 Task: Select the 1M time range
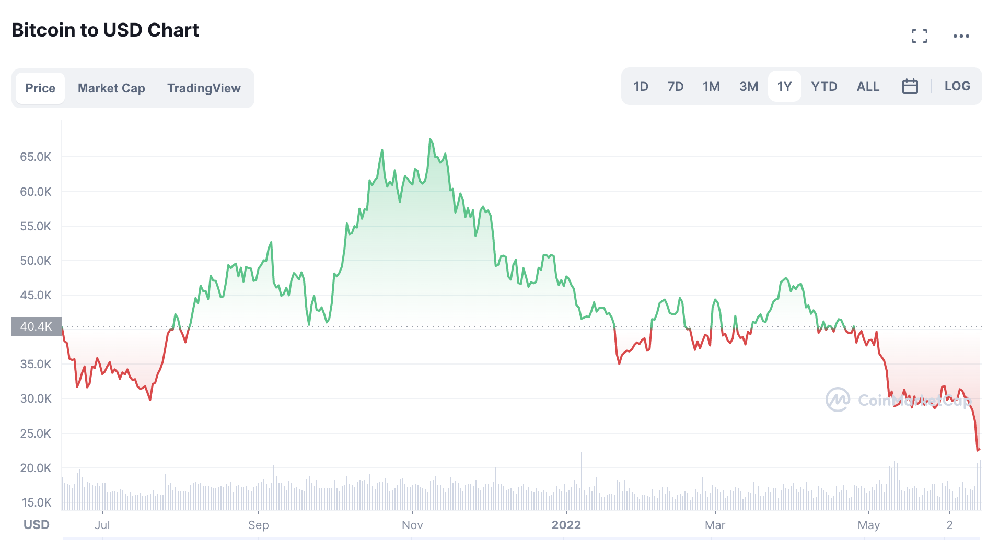tap(711, 86)
